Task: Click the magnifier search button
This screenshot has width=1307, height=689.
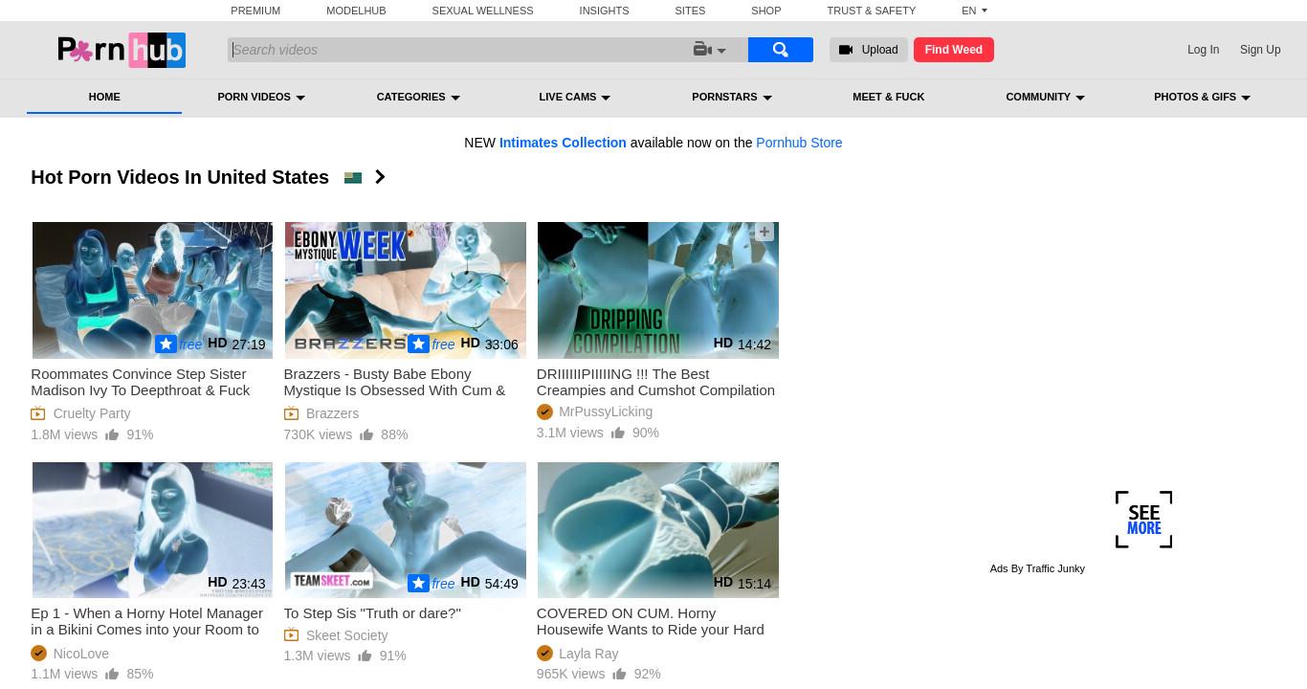Action: (x=781, y=50)
